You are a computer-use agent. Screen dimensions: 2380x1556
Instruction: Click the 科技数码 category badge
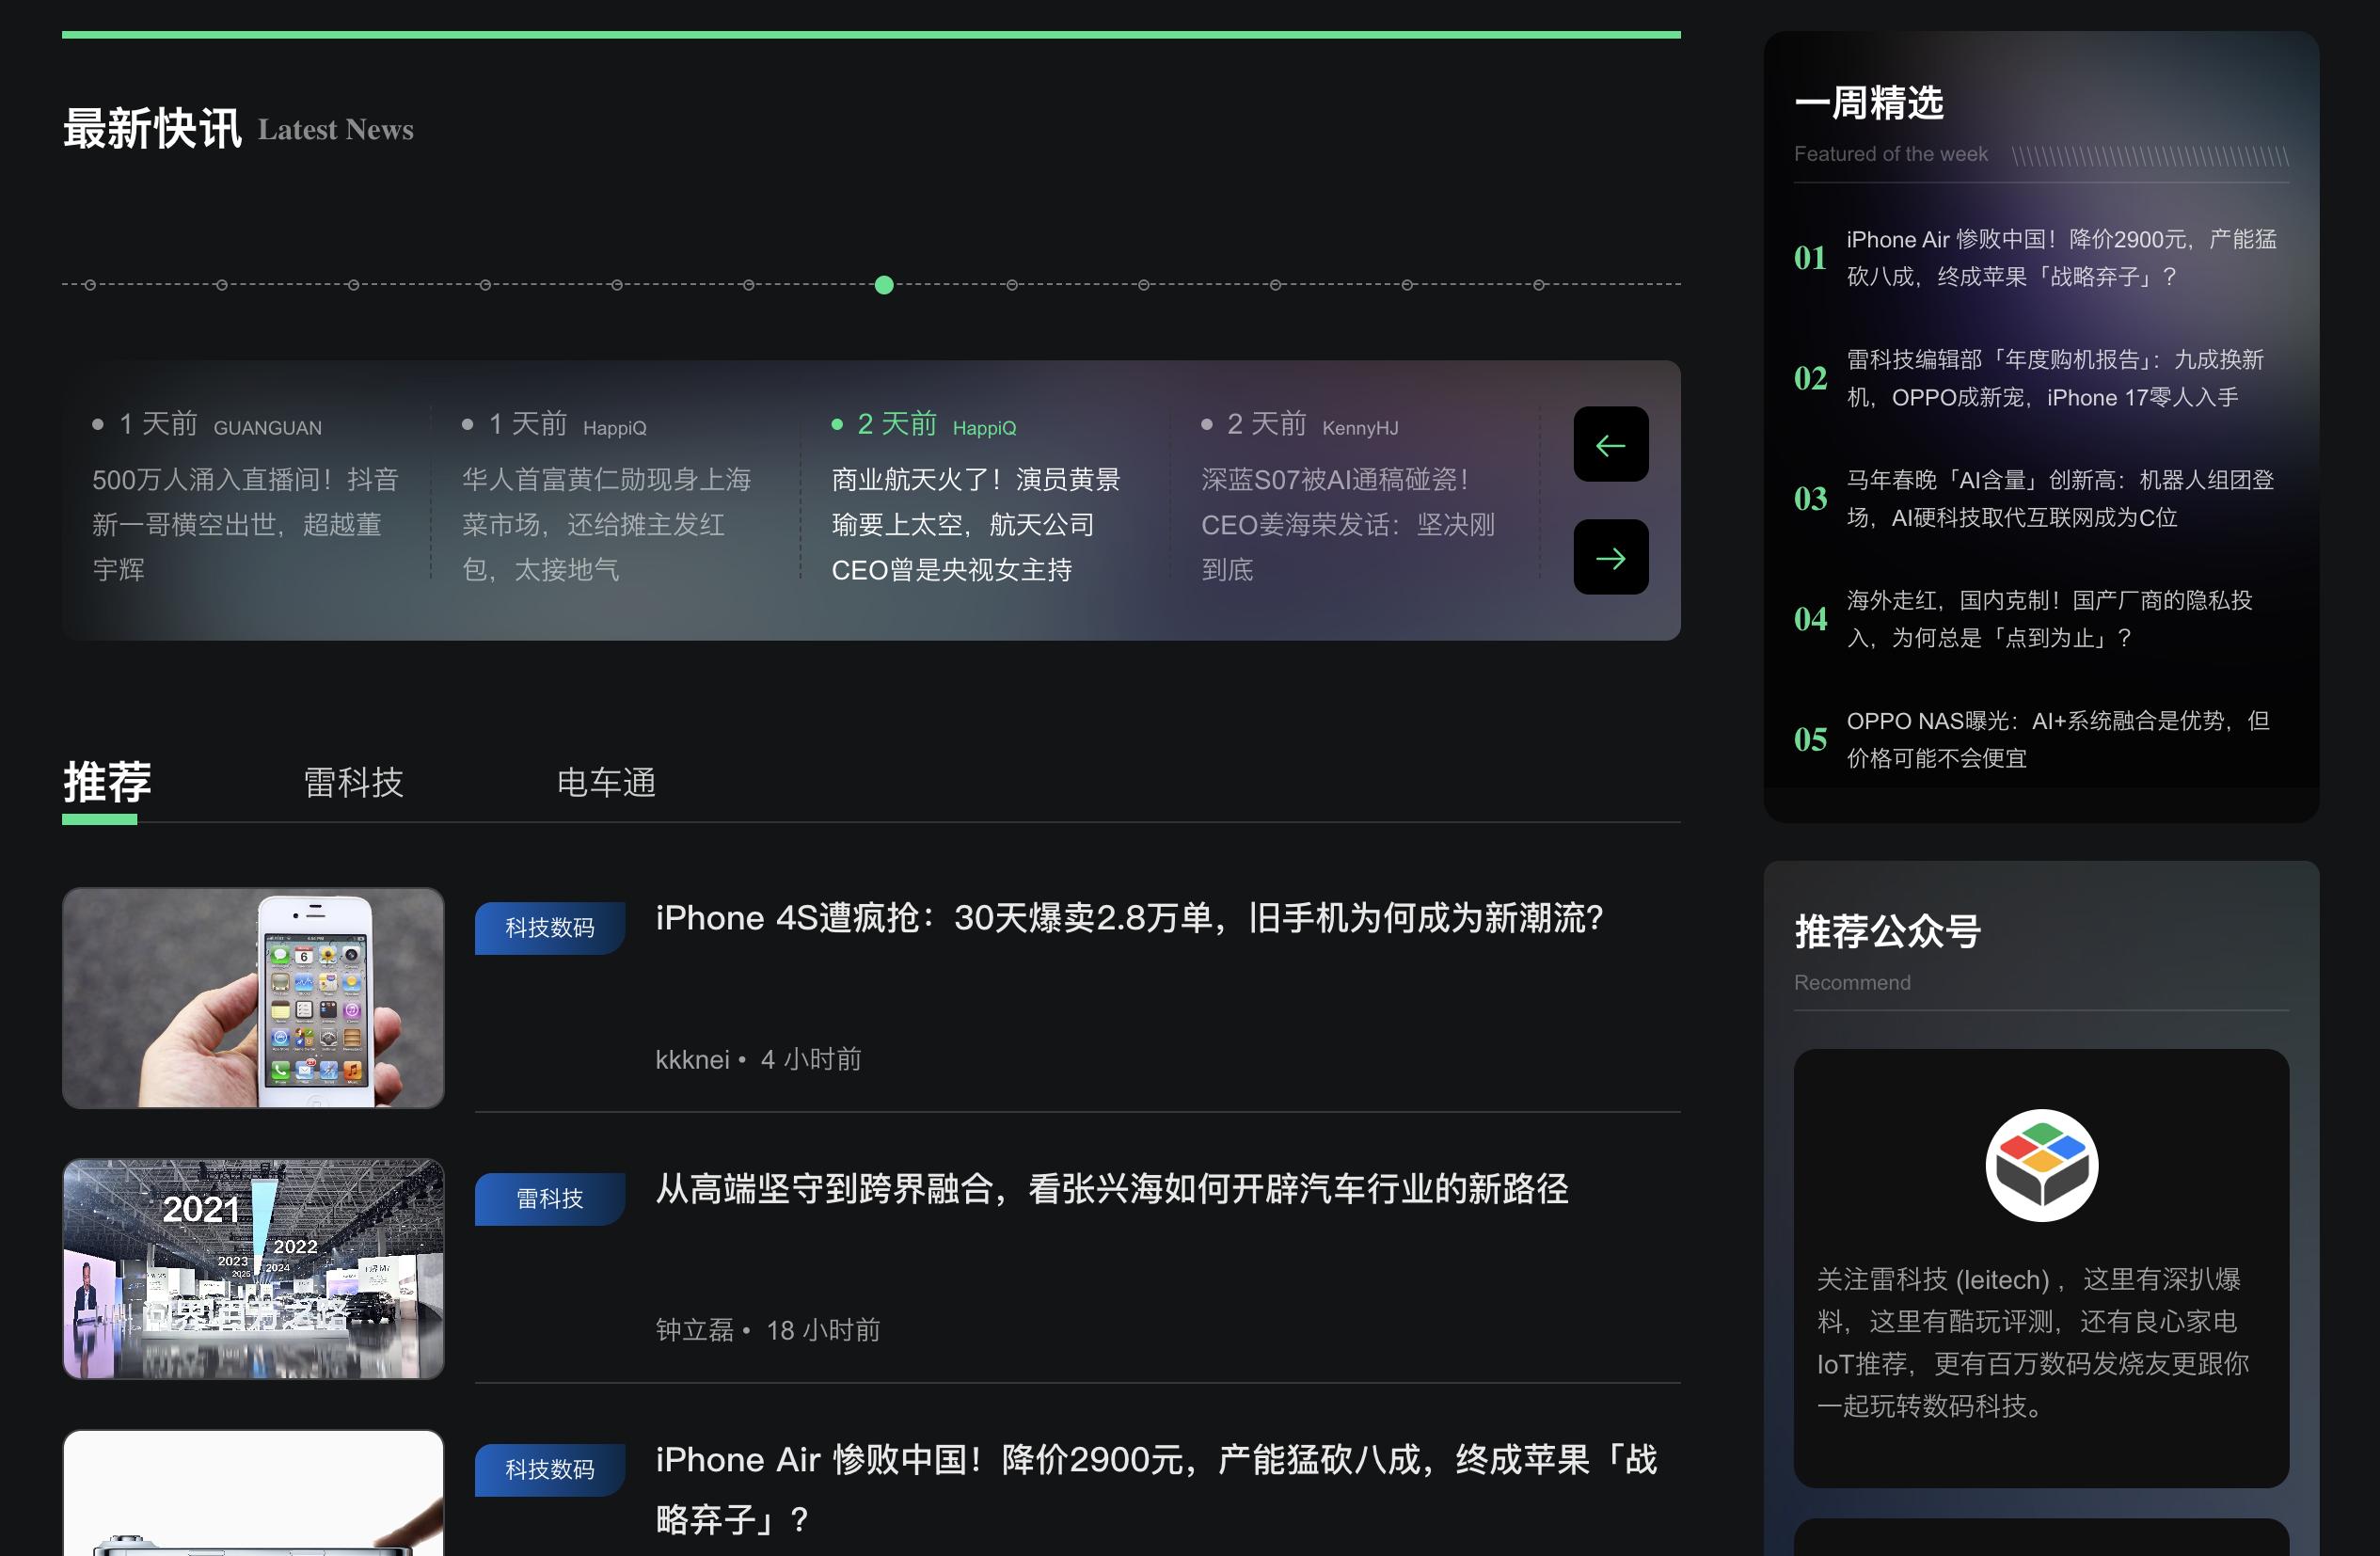[549, 927]
